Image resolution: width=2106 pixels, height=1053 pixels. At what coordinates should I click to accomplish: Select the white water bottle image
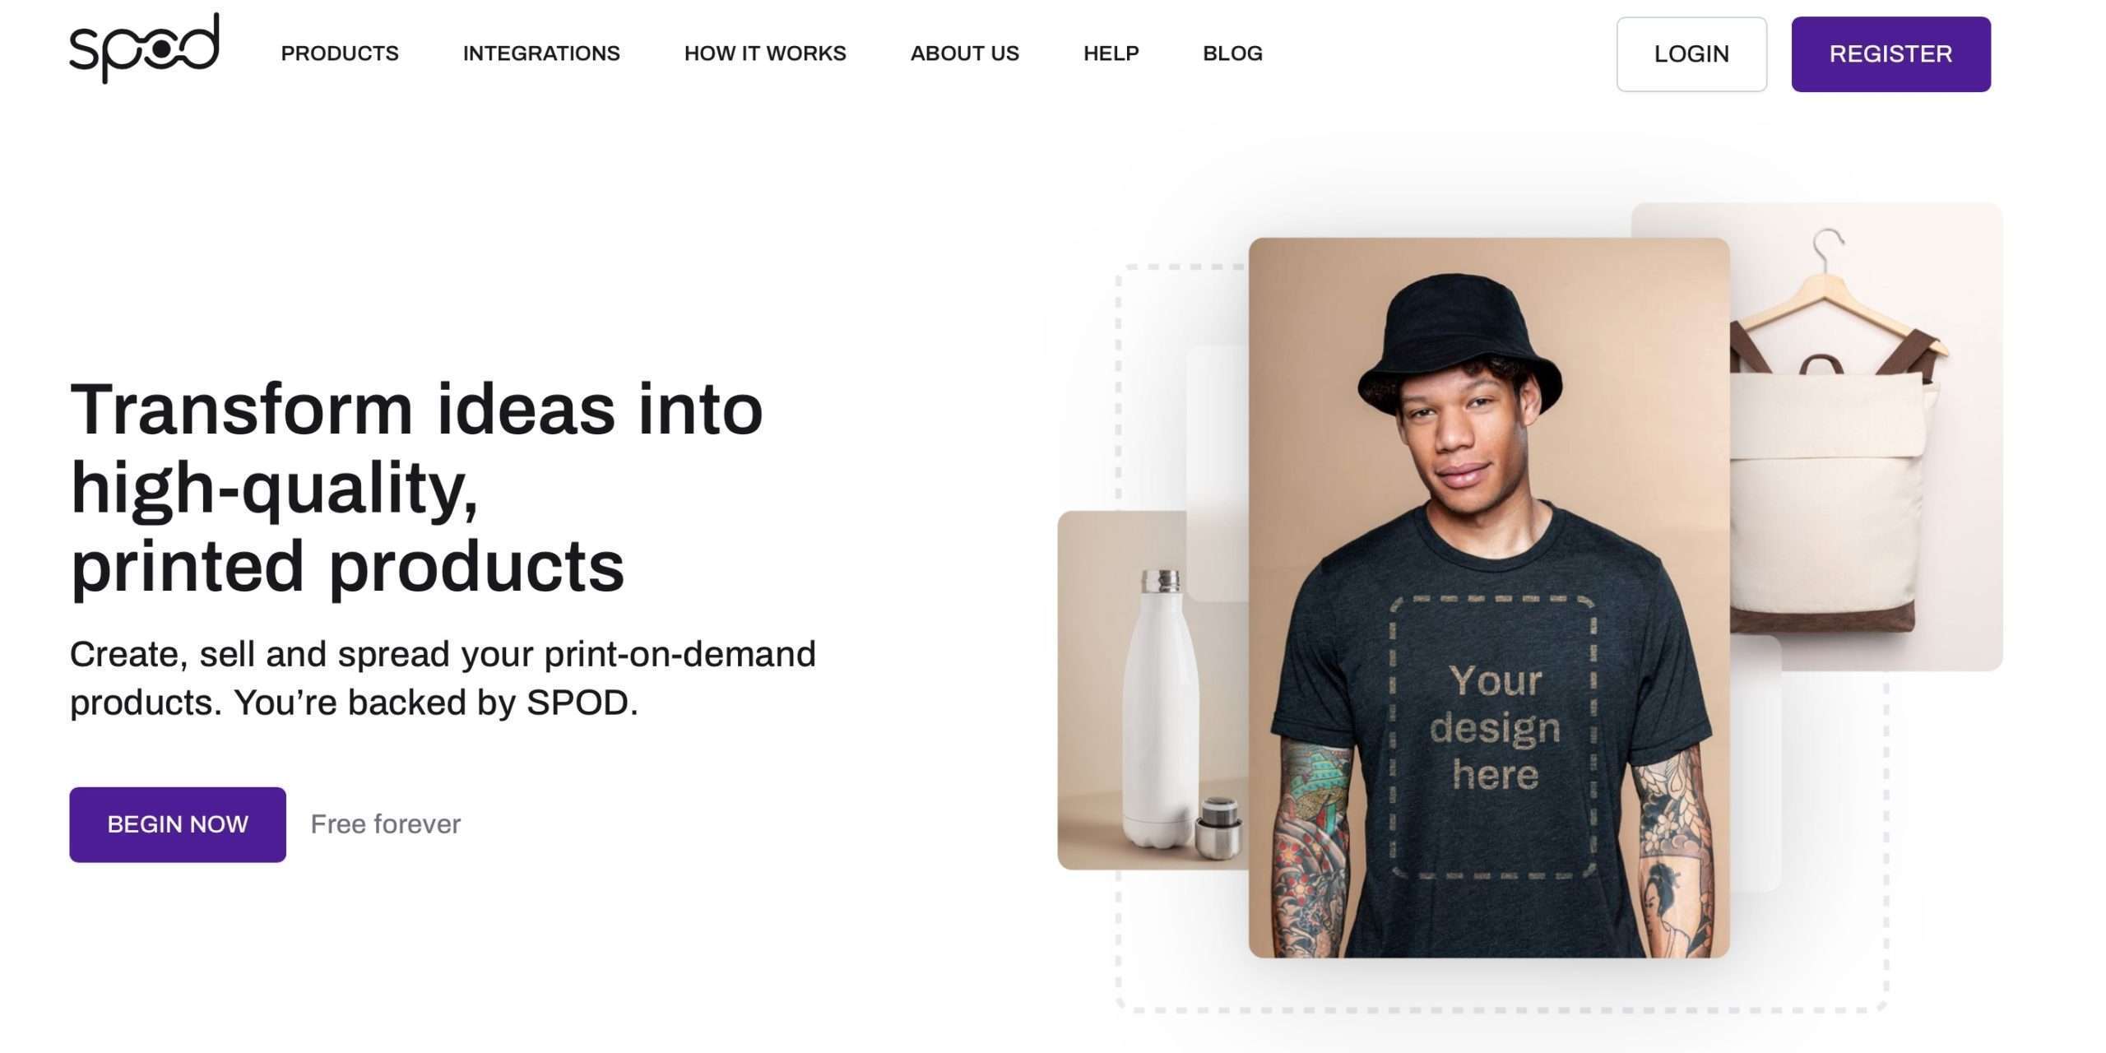[x=1153, y=691]
